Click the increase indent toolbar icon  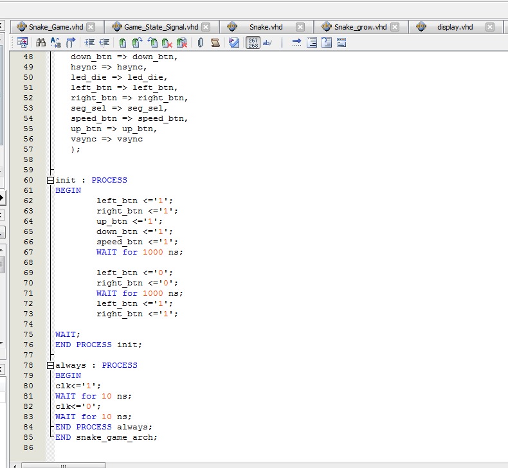(89, 42)
